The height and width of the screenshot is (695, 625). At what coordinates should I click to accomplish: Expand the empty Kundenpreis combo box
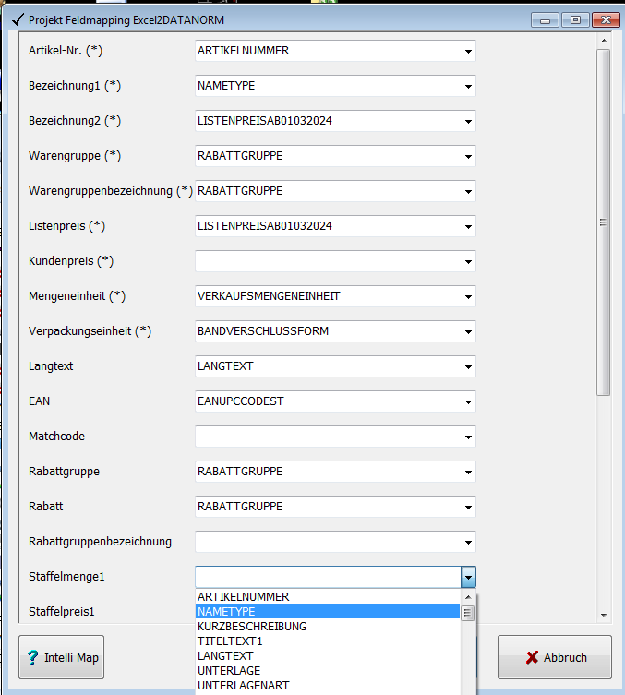(468, 261)
